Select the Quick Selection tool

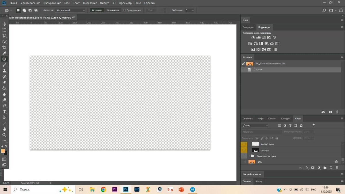4,42
